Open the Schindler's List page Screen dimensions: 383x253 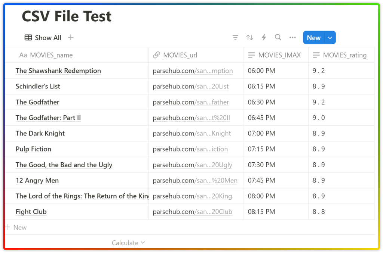coord(38,86)
